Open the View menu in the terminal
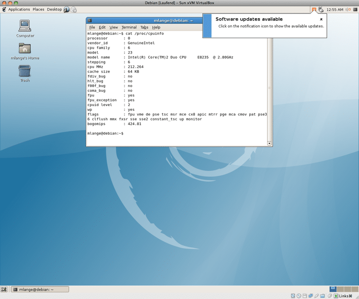This screenshot has height=299, width=359. pos(113,27)
